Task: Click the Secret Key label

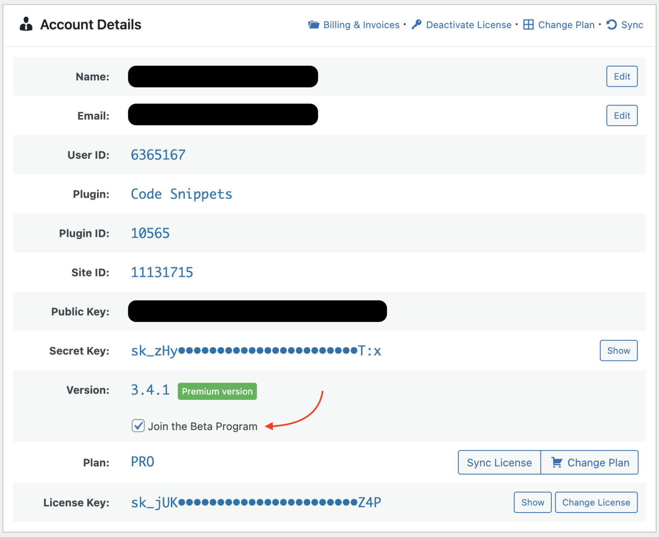Action: (79, 351)
